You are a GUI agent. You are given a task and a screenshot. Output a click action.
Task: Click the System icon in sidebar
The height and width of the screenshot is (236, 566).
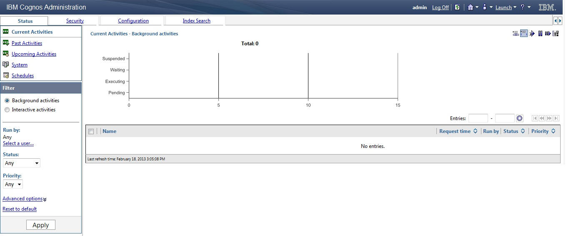6,64
